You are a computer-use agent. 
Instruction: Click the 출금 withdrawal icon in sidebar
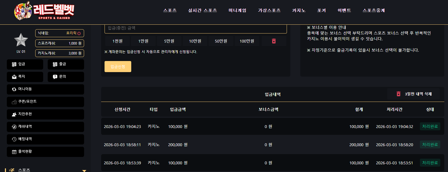coord(55,64)
